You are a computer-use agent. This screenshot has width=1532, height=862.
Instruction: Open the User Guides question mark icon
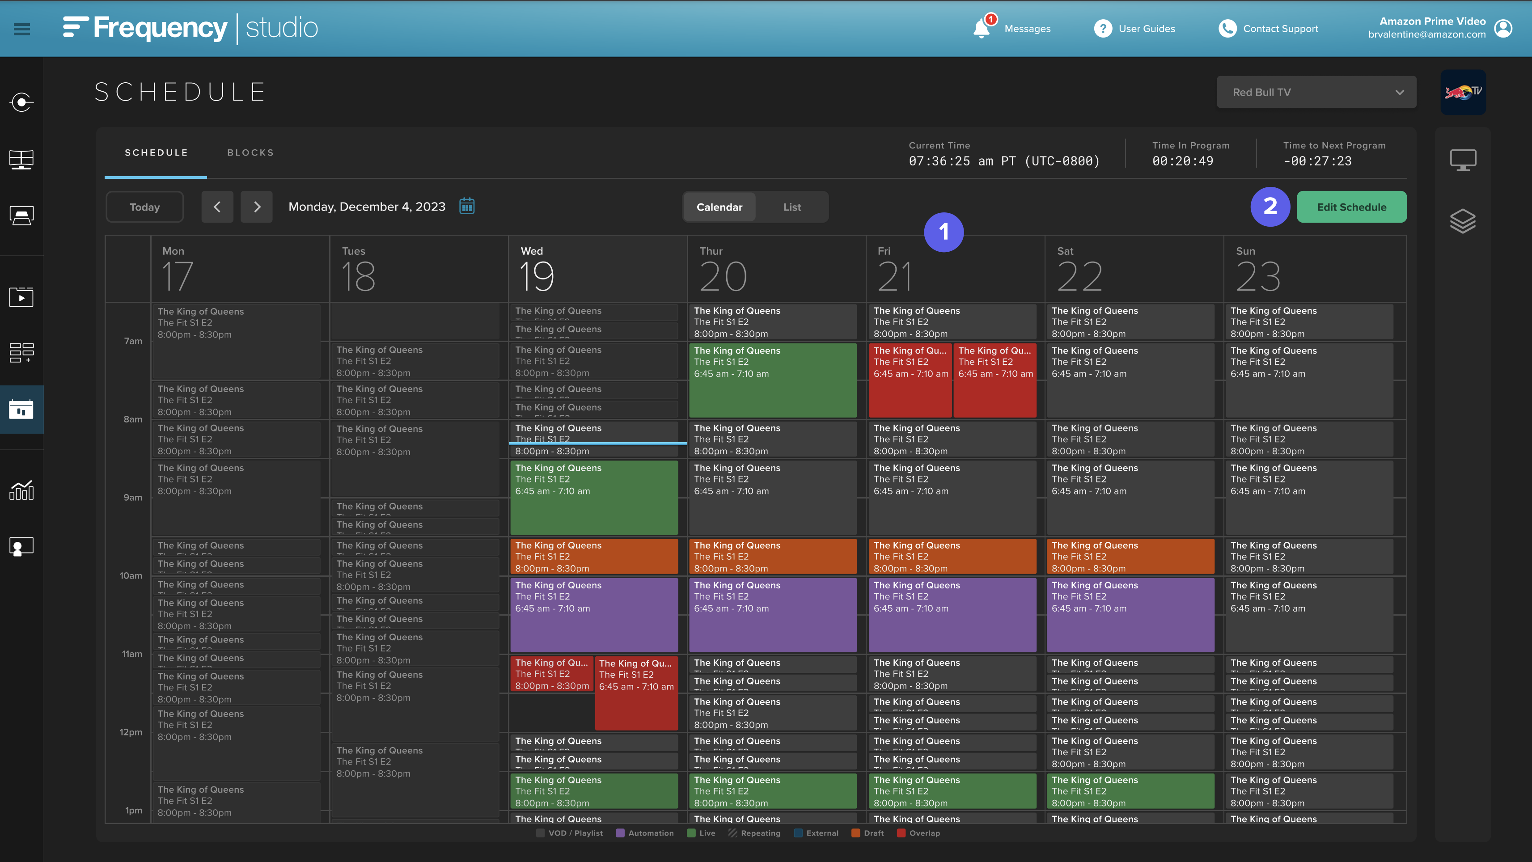tap(1103, 29)
